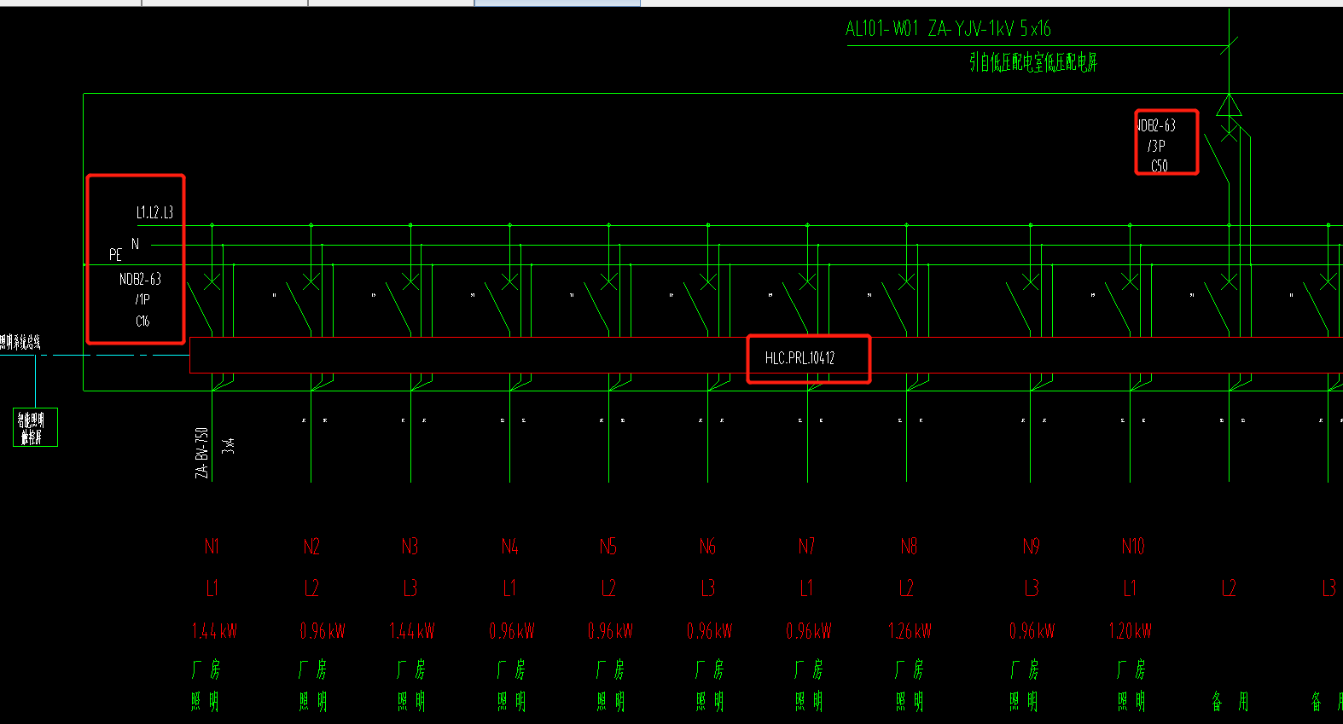This screenshot has width=1343, height=724.
Task: Click the 1.44kW load value under N1
Action: 214,631
